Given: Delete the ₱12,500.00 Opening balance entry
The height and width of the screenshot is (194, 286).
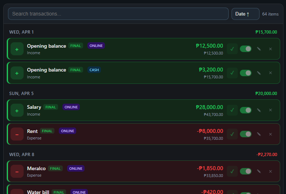Looking at the screenshot, I should (x=270, y=49).
